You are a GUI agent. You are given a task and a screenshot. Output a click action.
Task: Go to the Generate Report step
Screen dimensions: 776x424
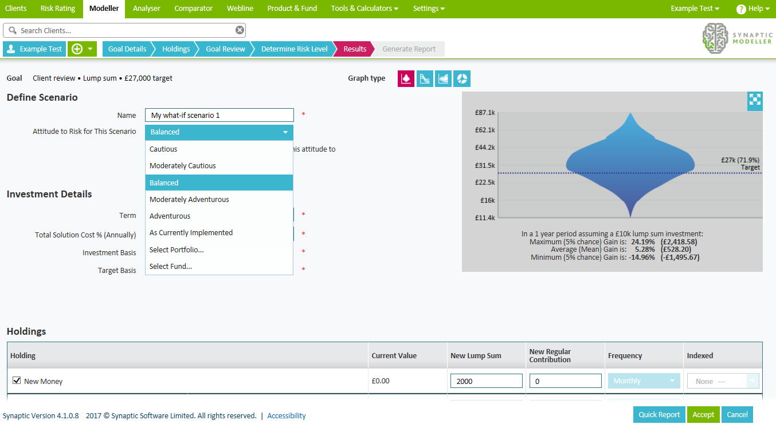click(409, 49)
